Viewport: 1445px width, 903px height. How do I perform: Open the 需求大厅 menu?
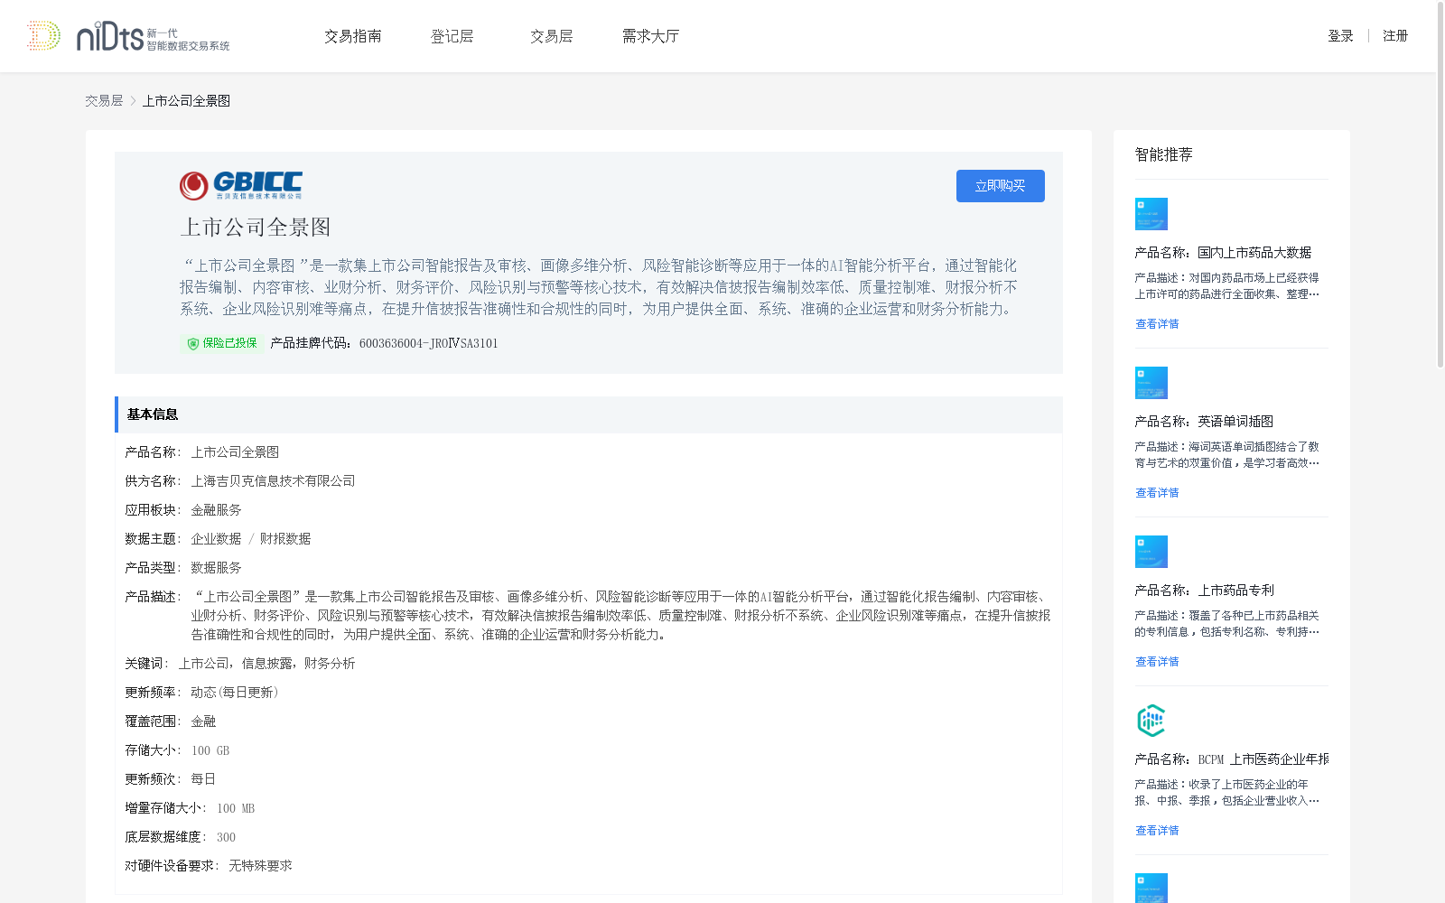(650, 36)
